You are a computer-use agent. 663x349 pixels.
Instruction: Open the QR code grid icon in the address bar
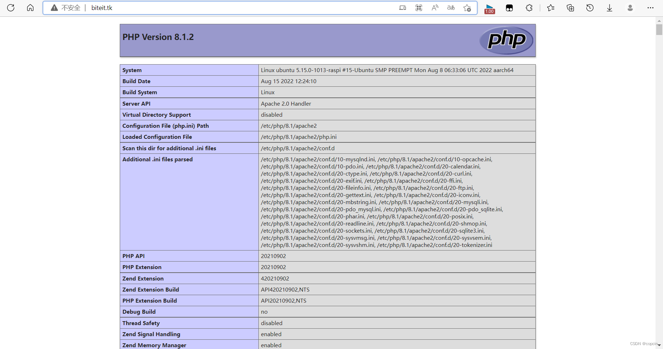click(419, 8)
